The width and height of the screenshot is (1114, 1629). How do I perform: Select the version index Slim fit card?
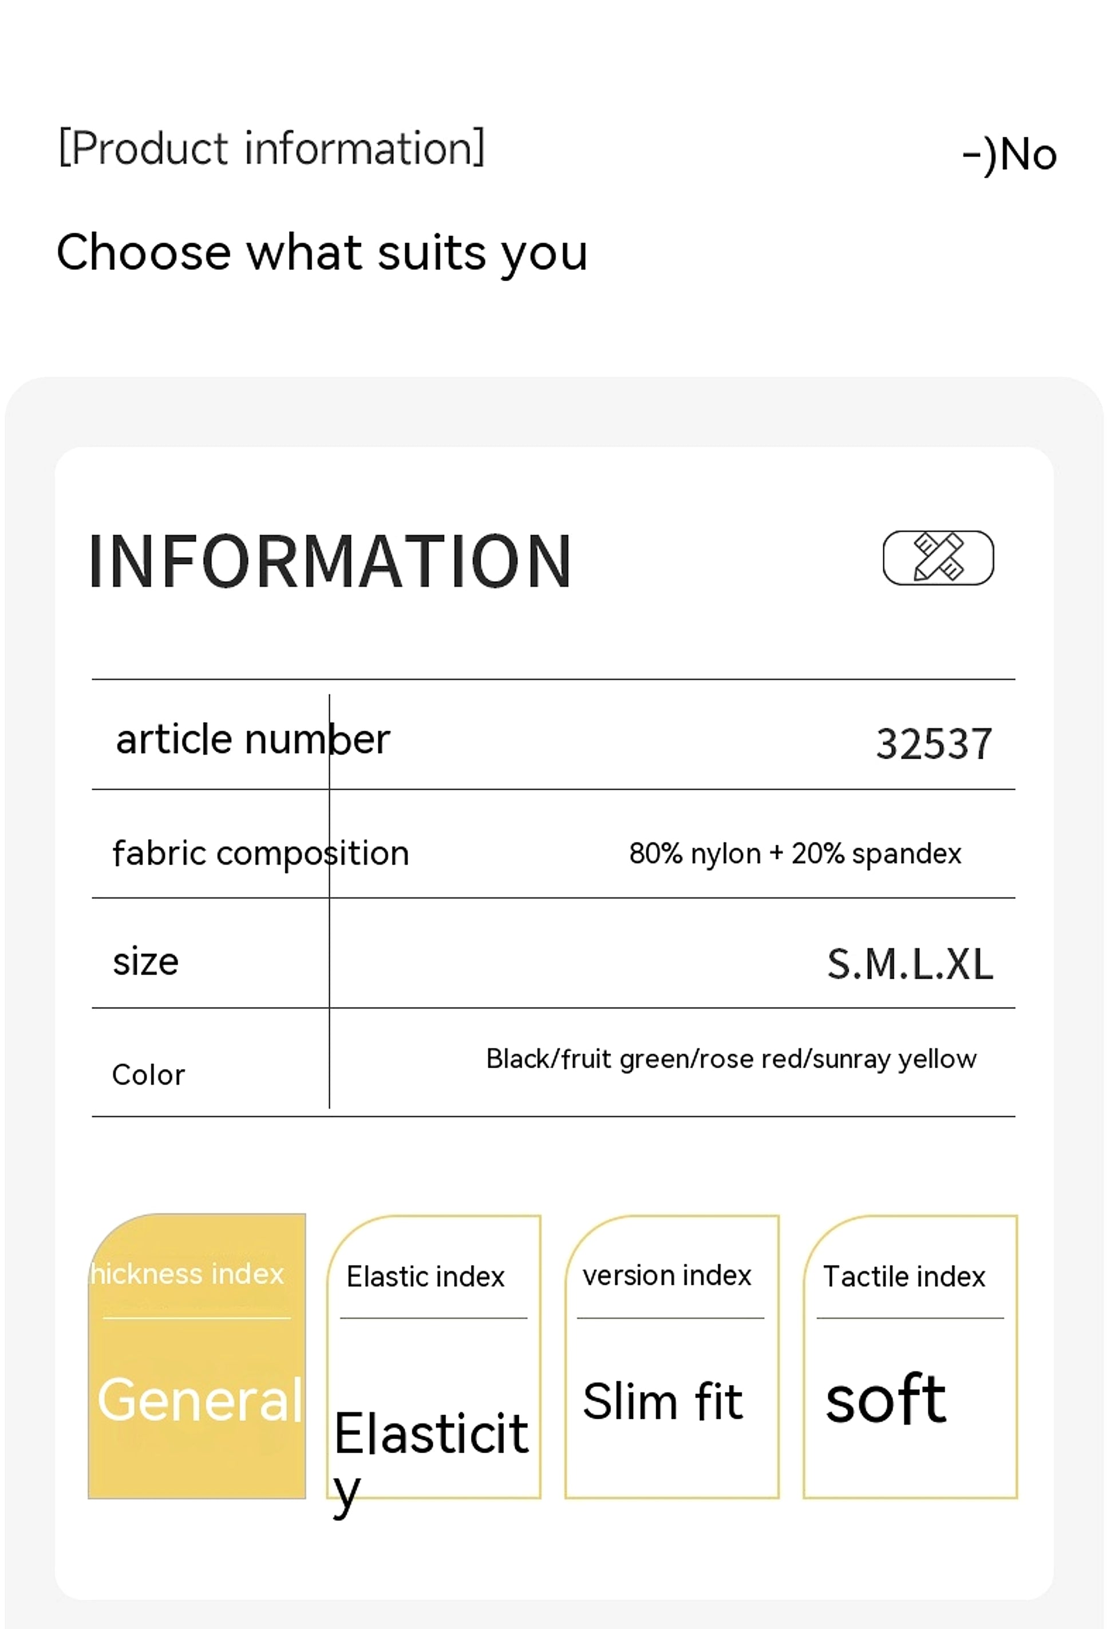tap(672, 1356)
